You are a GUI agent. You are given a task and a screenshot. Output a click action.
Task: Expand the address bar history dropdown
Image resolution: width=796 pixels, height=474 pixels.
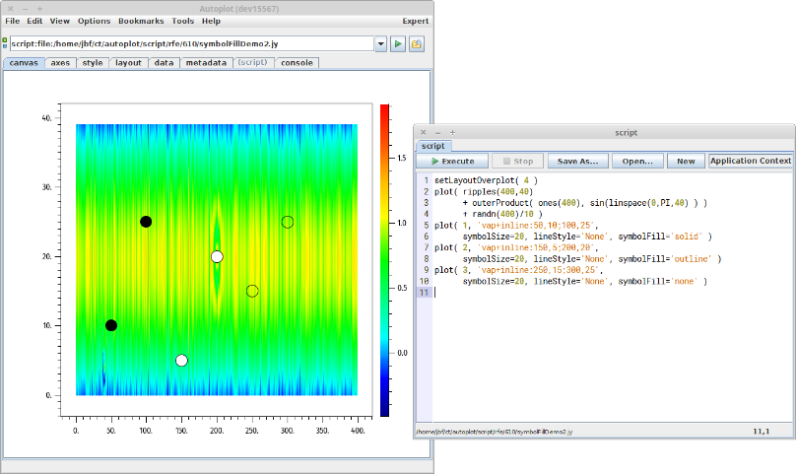(380, 44)
